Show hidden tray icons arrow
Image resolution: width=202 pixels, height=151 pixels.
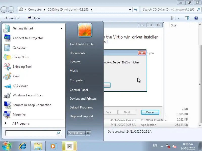point(162,146)
